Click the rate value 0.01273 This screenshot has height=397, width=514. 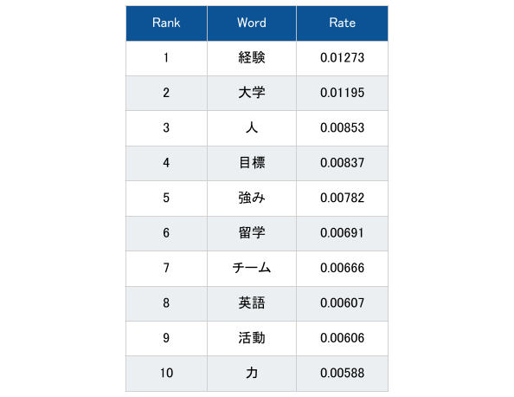(x=342, y=58)
